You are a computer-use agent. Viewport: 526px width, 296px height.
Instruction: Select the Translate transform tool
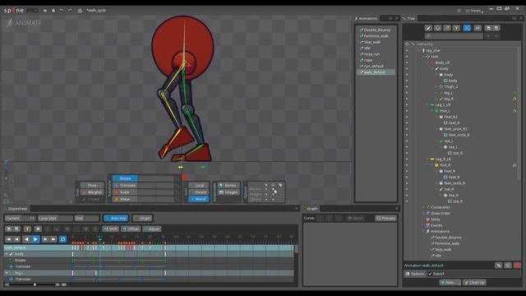tap(125, 185)
